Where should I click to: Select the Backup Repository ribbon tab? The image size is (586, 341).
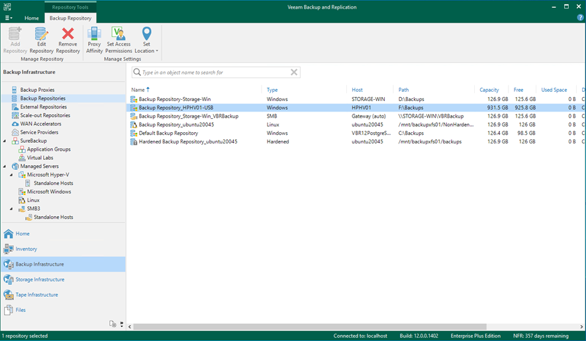click(x=70, y=18)
